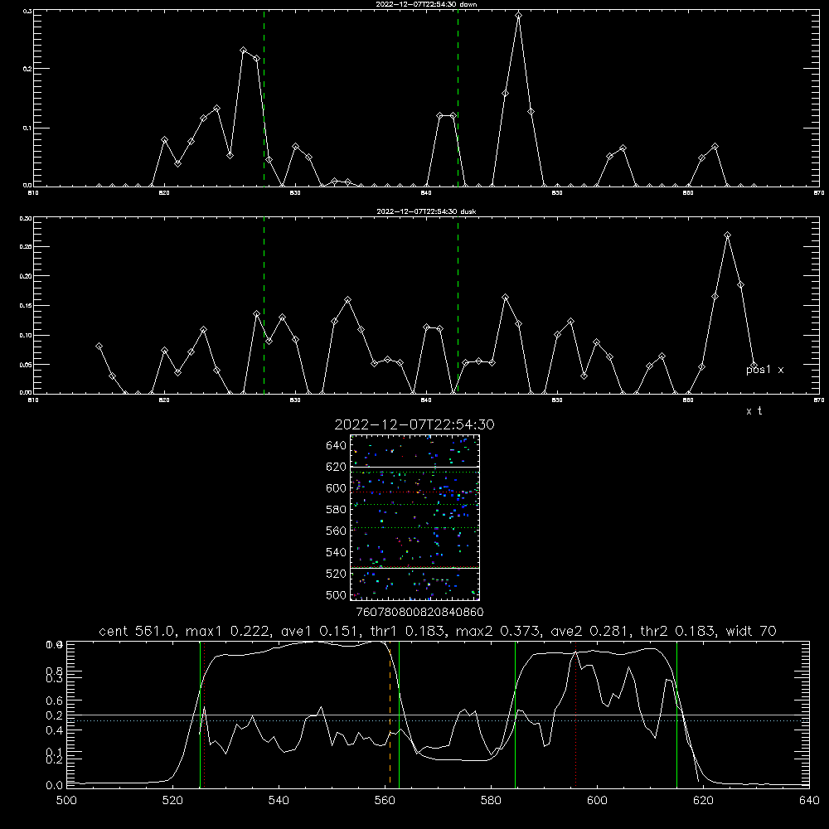Click the '0.6' y-axis label of the bottom plot

click(55, 701)
